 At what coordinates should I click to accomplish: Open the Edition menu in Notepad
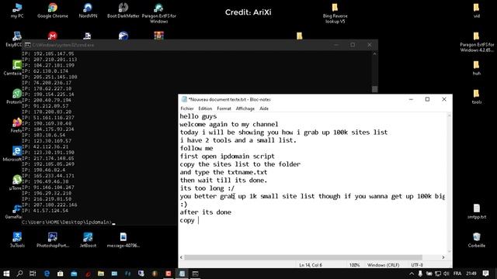click(x=205, y=108)
